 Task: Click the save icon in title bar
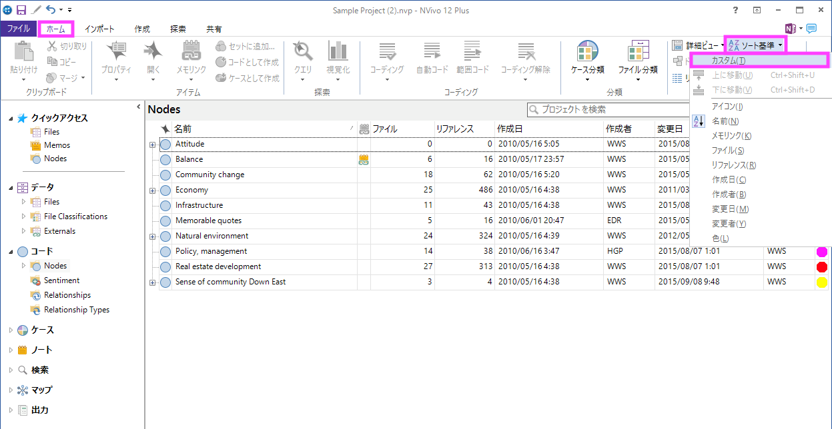pyautogui.click(x=21, y=10)
